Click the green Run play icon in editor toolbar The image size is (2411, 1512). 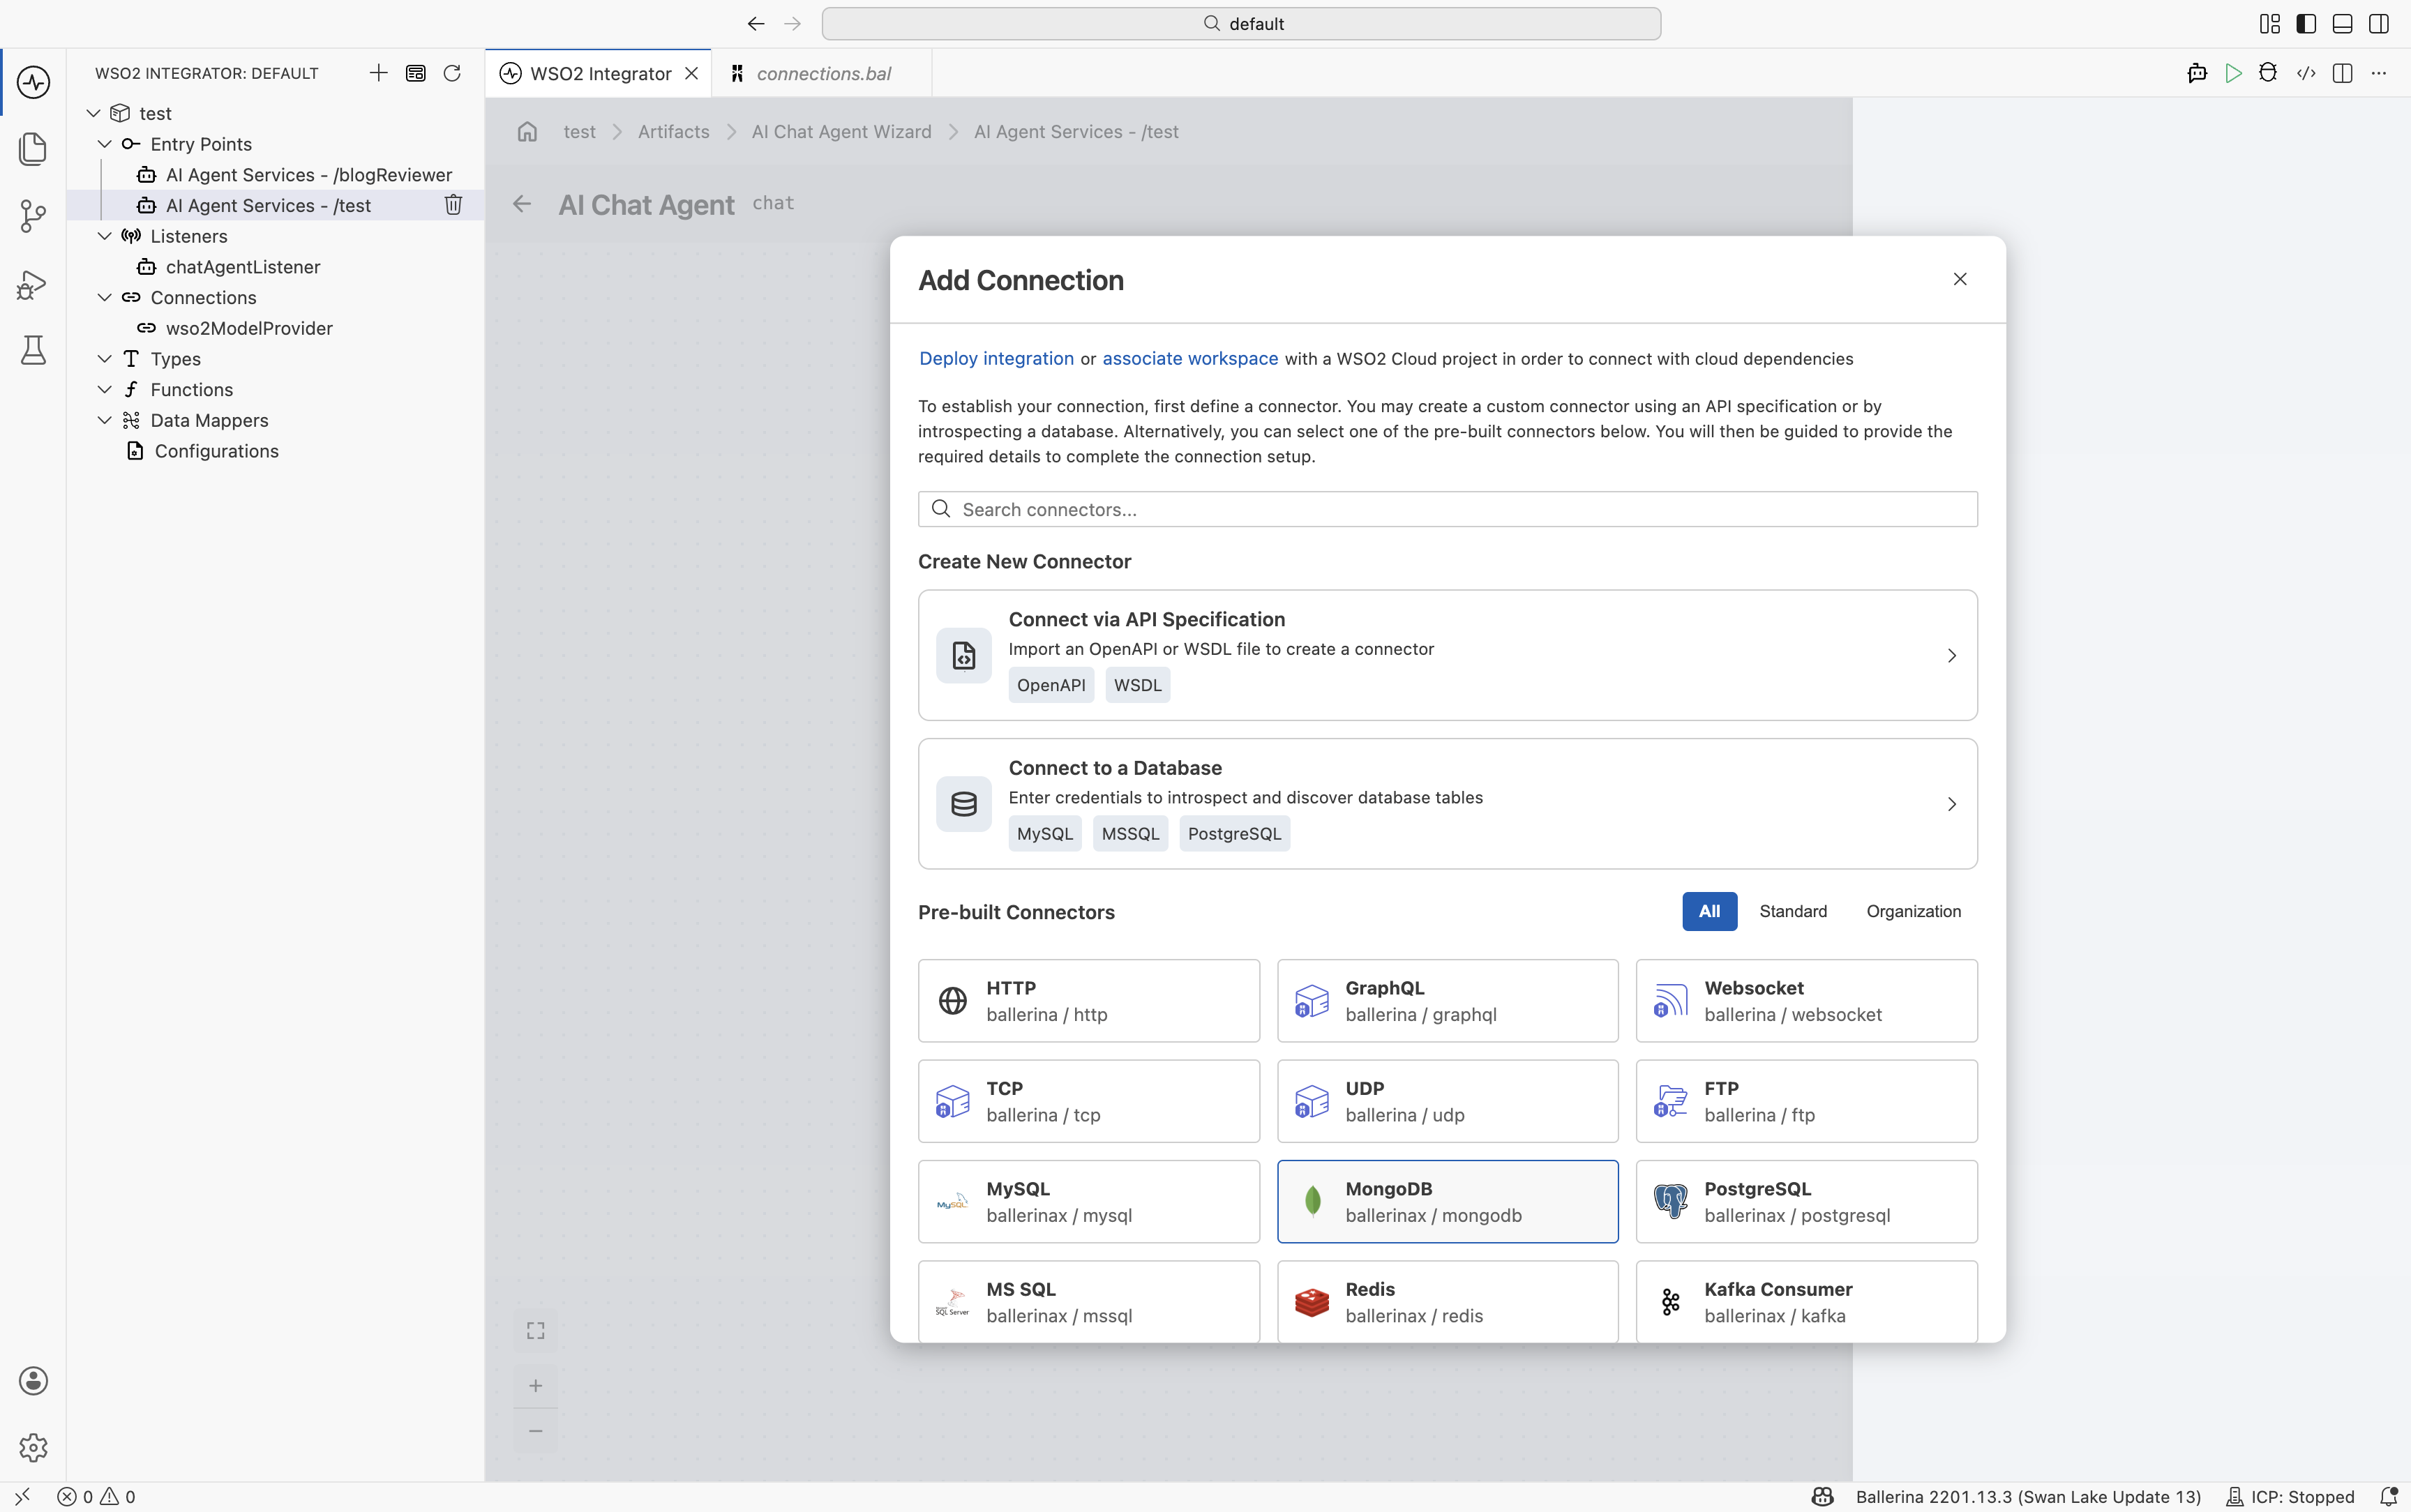point(2233,73)
